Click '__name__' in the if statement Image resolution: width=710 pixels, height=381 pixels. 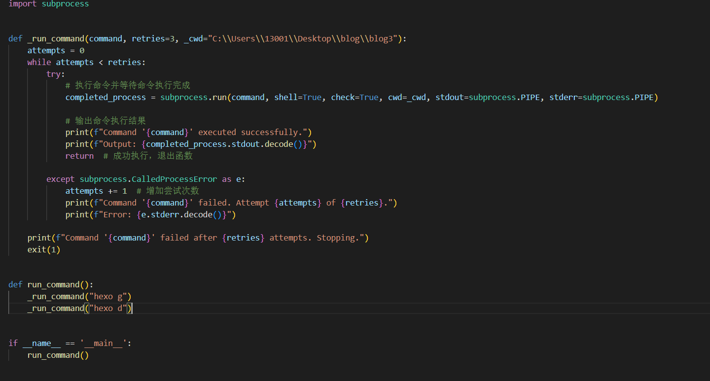(41, 343)
